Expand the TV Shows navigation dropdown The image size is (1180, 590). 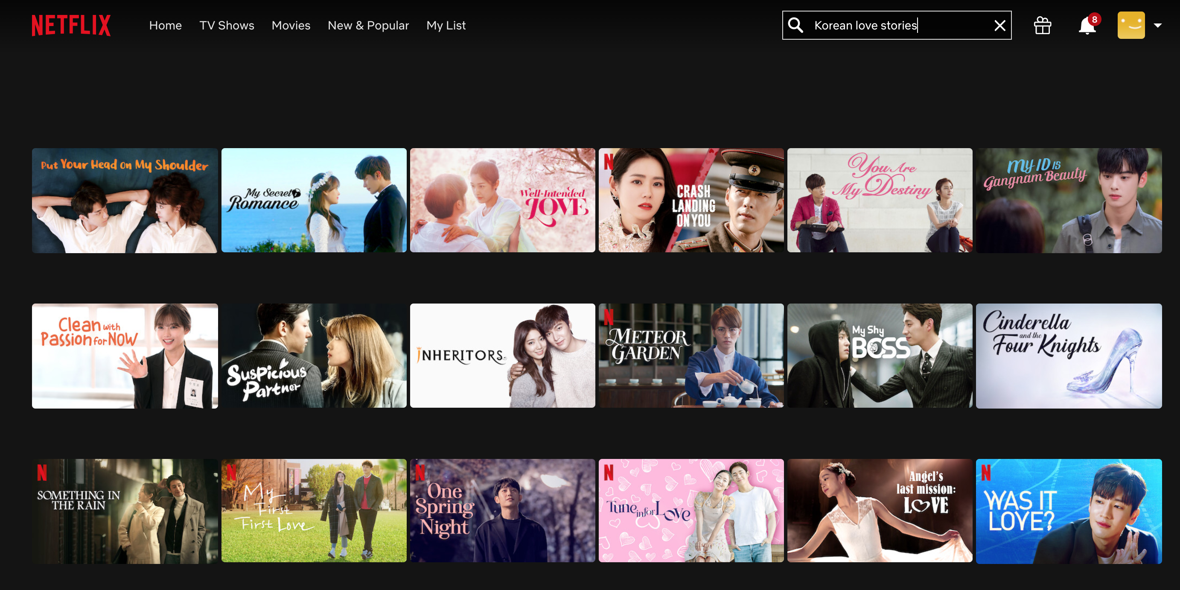point(227,25)
